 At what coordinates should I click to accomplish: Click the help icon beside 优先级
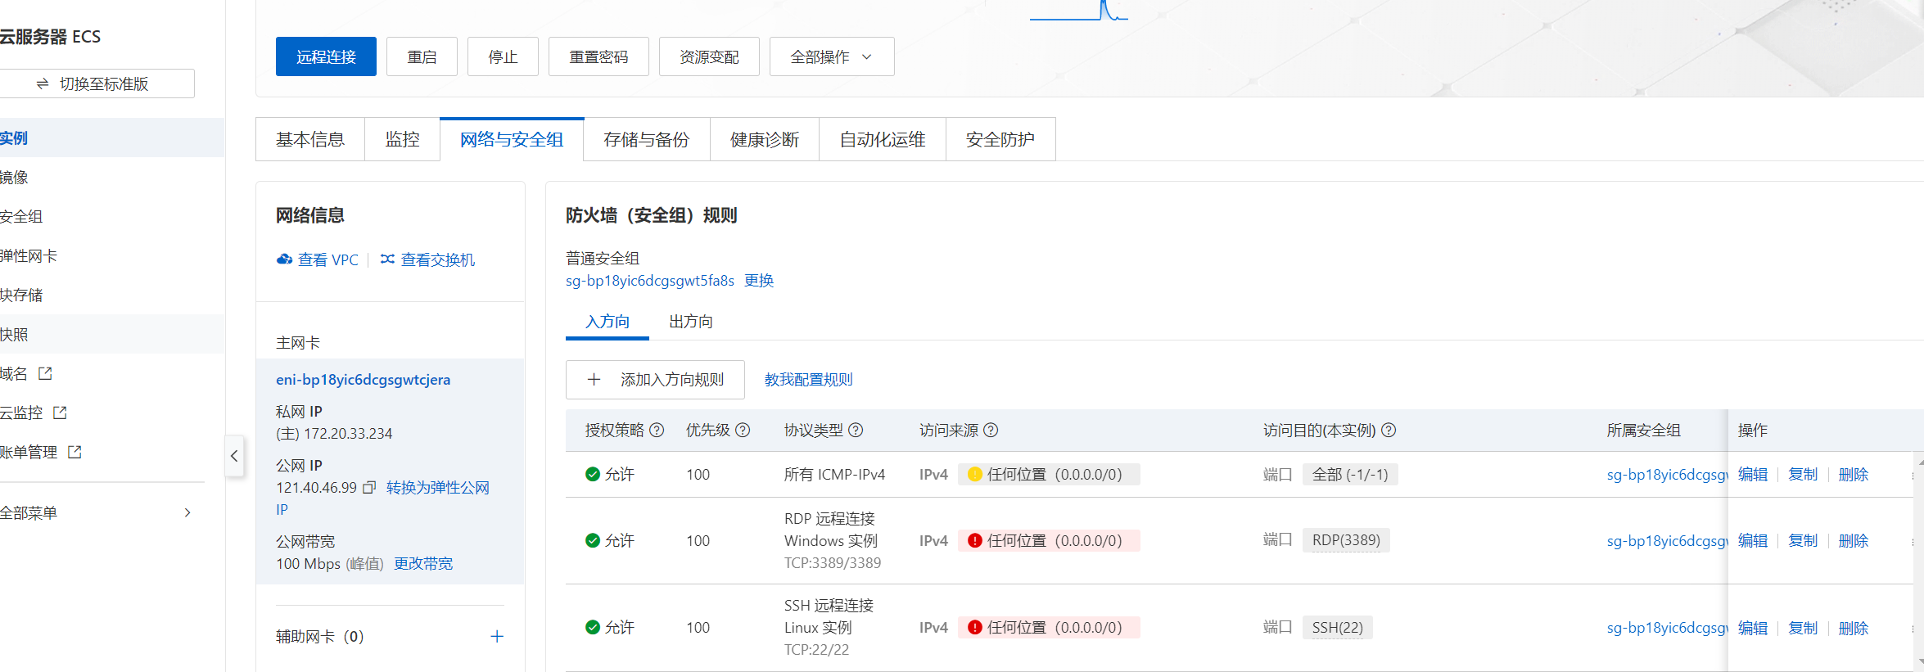coord(743,431)
